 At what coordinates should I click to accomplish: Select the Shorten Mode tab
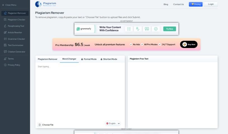pyautogui.click(x=109, y=59)
